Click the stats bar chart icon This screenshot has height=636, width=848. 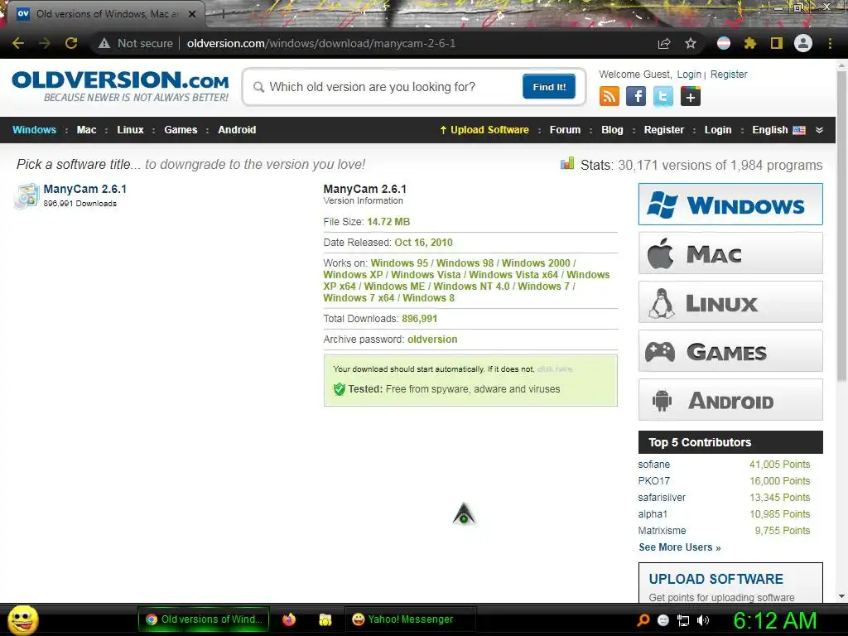[x=567, y=163]
